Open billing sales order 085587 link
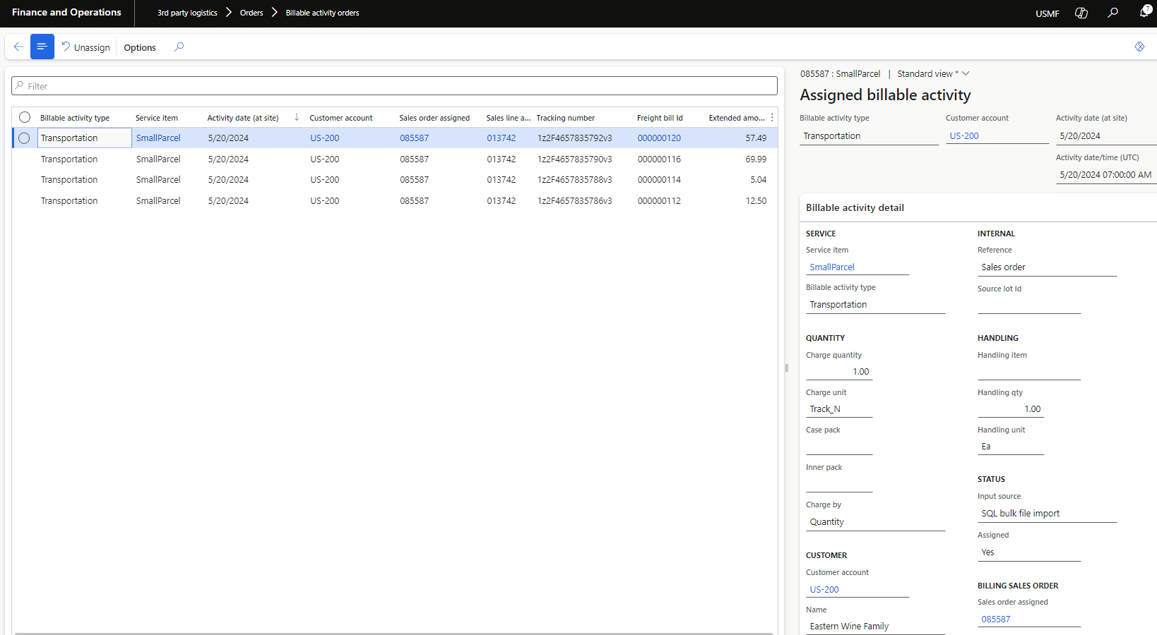 995,619
